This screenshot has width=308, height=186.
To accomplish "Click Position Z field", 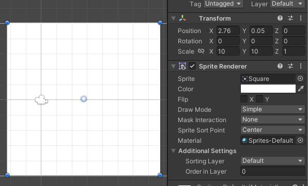I will (294, 31).
